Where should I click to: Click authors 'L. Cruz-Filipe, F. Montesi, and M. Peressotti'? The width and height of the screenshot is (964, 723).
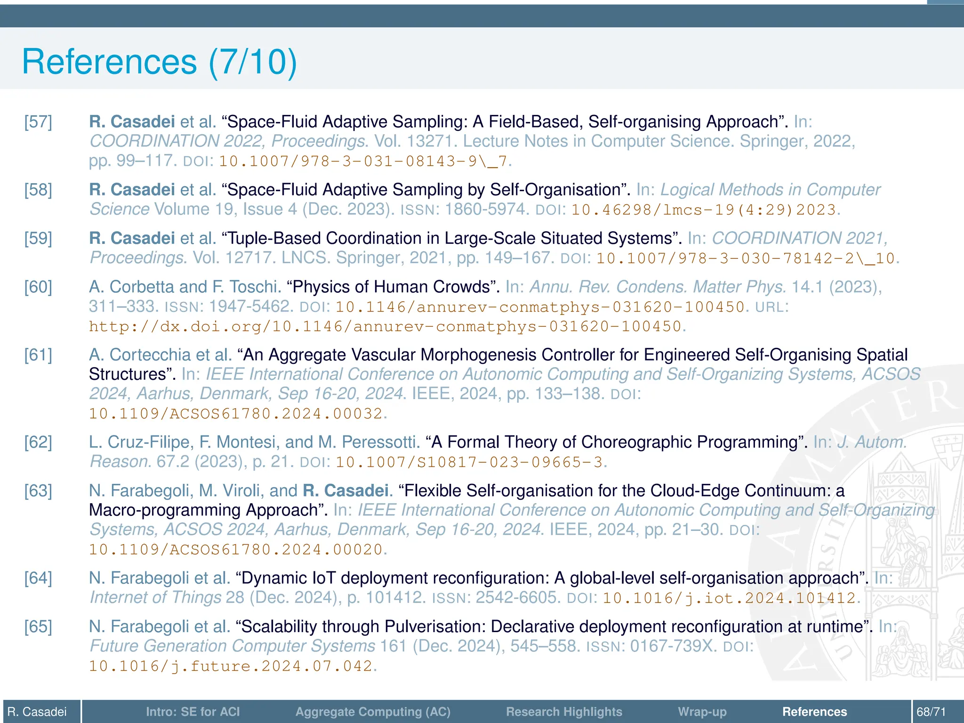tap(254, 442)
